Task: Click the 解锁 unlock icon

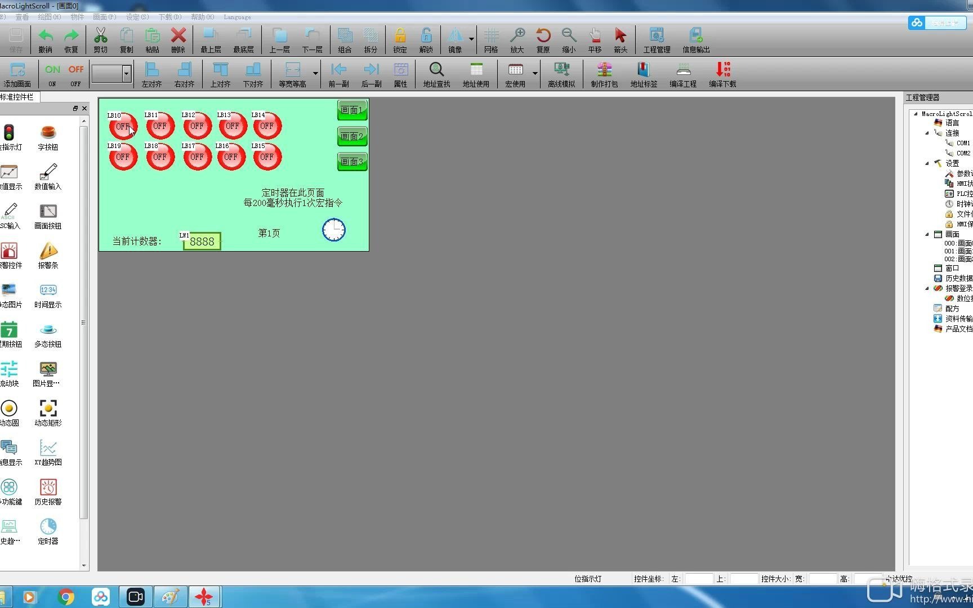Action: [x=426, y=40]
